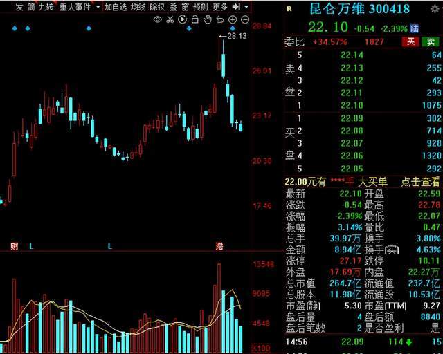Click the undo arrow icon
This screenshot has height=354, width=443.
tap(220, 19)
